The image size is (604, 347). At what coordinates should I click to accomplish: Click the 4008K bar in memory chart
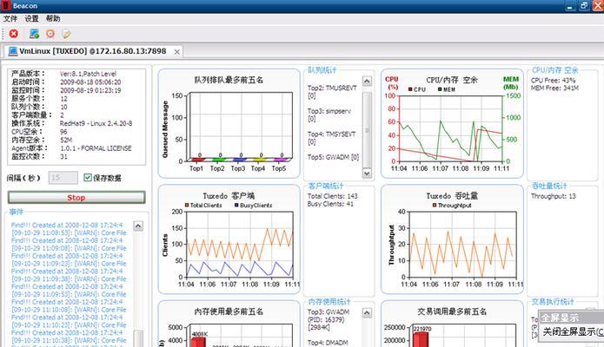198,342
